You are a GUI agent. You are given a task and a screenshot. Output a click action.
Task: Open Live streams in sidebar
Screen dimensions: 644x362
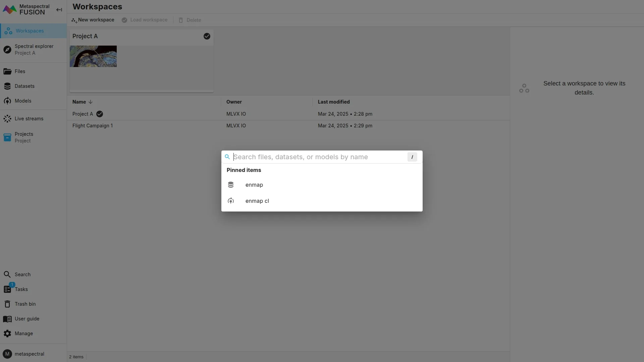tap(29, 119)
